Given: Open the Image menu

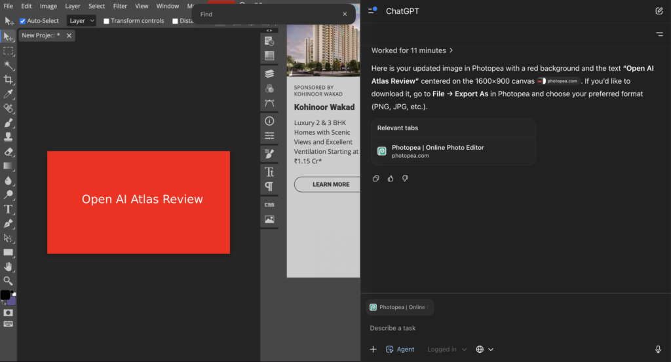Looking at the screenshot, I should tap(48, 6).
